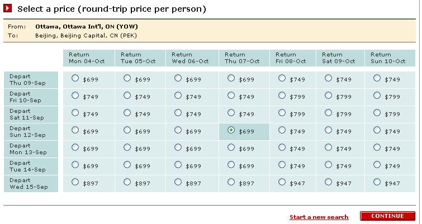Choose $947 fare departing Wed 15-Sep returning Sun 10-Oct
The height and width of the screenshot is (224, 422).
click(x=377, y=182)
